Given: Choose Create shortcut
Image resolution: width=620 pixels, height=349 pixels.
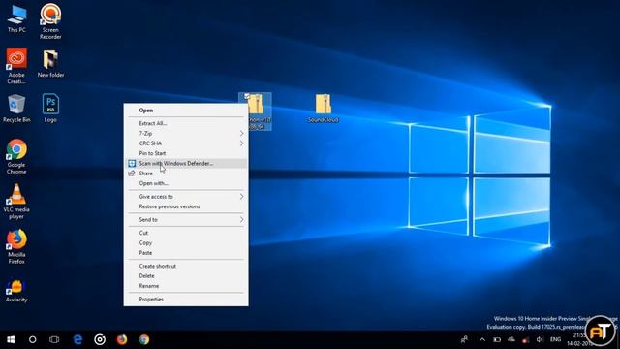Looking at the screenshot, I should [x=186, y=266].
